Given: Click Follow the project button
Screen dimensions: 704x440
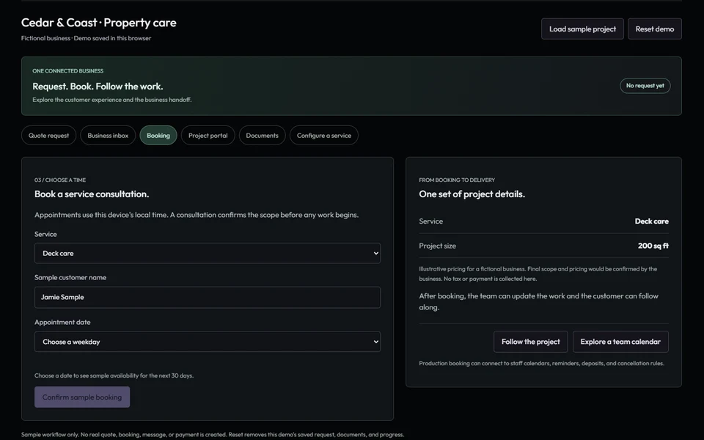Looking at the screenshot, I should pos(530,342).
